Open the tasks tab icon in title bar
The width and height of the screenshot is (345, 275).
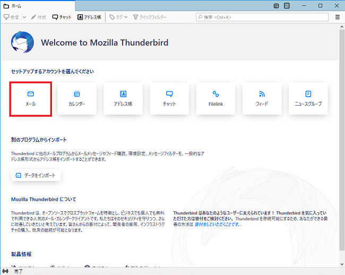[287, 5]
